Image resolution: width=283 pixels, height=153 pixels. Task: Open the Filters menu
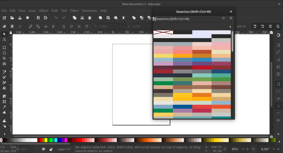74,11
